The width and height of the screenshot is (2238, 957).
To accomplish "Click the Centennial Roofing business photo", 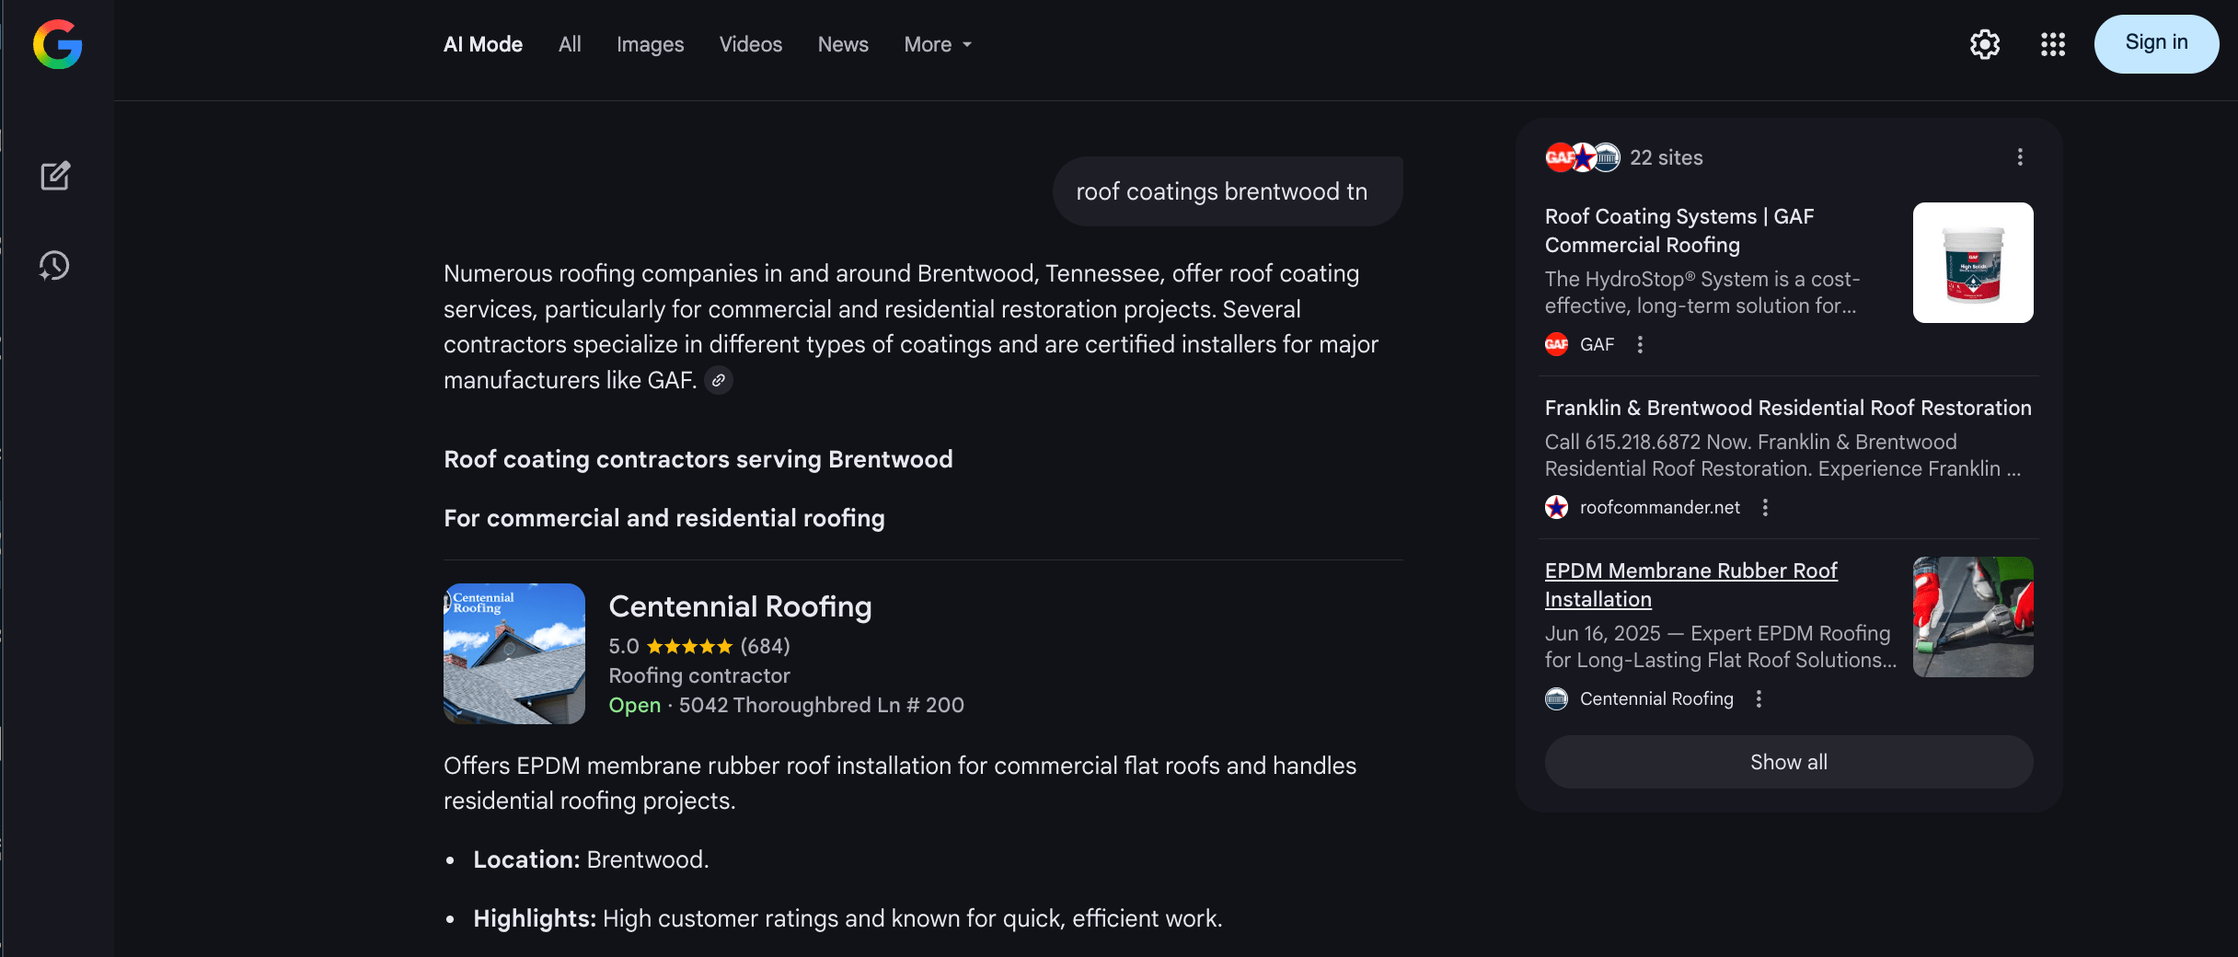I will [514, 653].
